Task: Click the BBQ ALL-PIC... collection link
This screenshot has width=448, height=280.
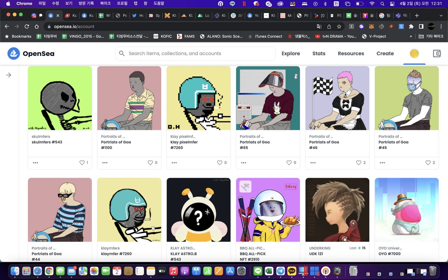Action: (x=252, y=248)
